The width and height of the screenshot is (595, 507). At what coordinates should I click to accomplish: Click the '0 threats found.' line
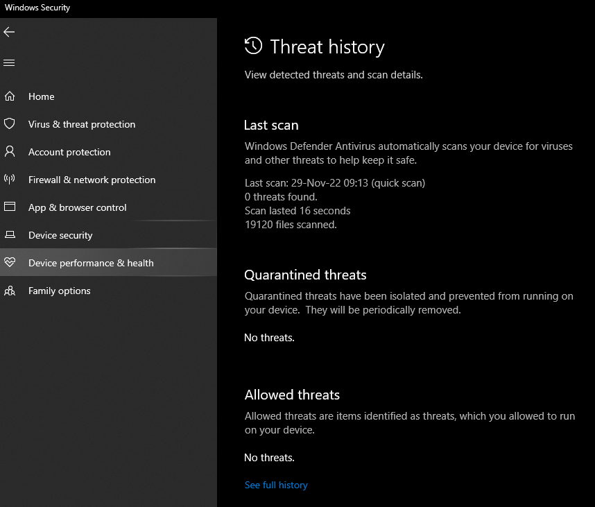[x=281, y=197]
